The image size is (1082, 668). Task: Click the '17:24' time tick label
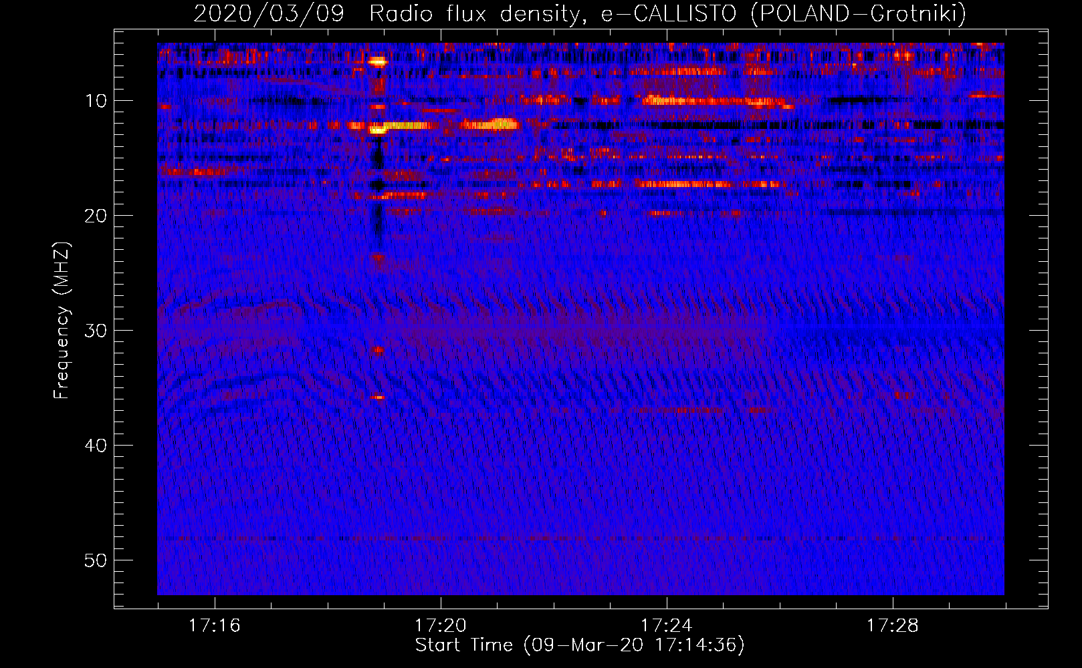666,625
